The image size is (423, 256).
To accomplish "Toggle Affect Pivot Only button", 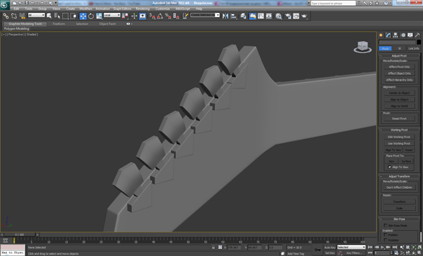I will pyautogui.click(x=399, y=67).
